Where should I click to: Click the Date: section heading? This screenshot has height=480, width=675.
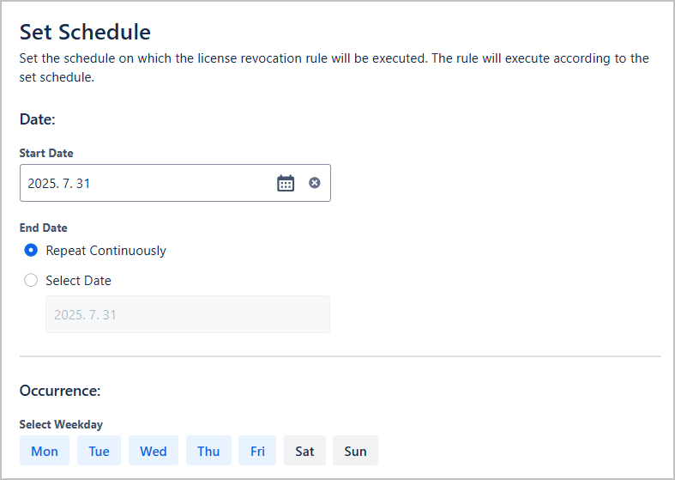(38, 118)
